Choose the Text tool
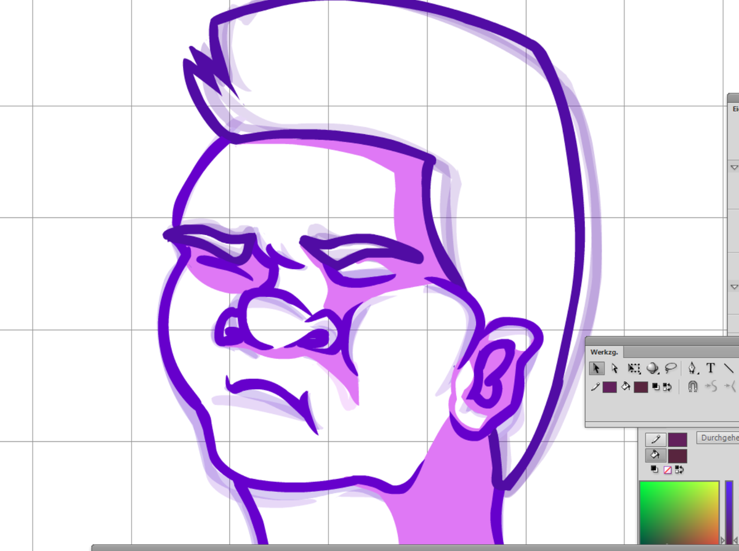This screenshot has height=551, width=739. tap(711, 368)
